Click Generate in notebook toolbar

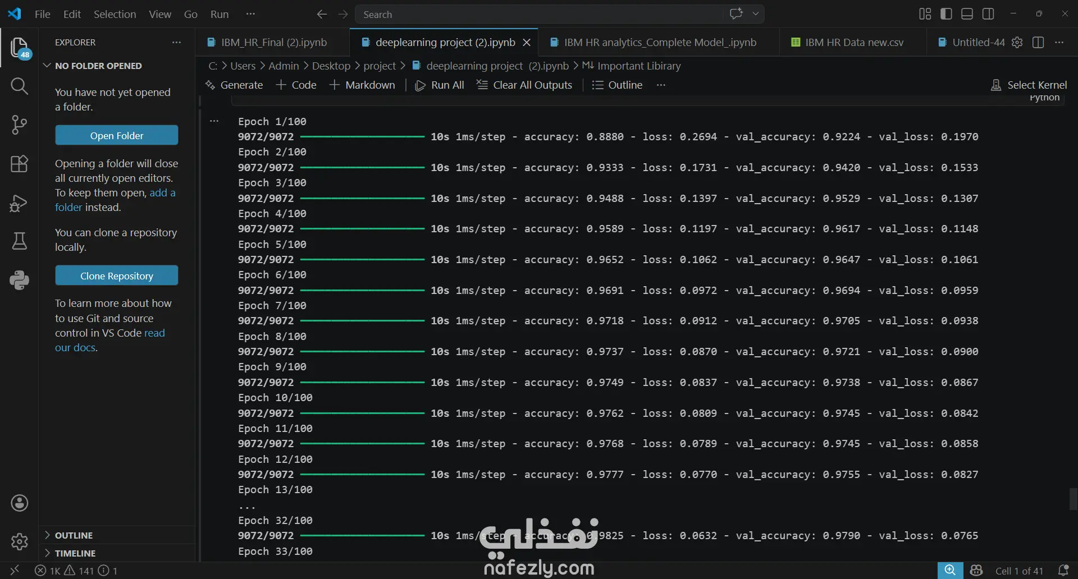pos(234,85)
